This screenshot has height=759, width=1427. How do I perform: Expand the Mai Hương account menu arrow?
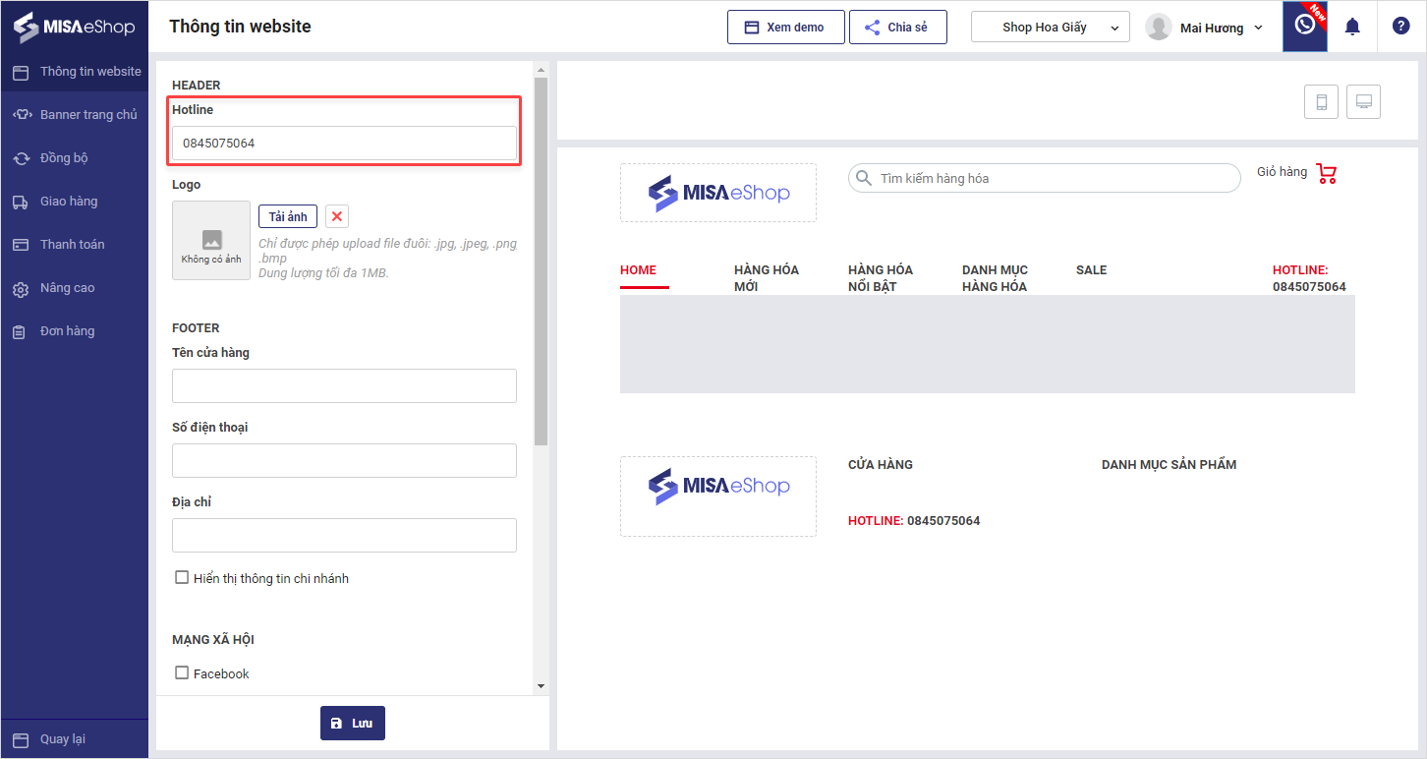click(x=1259, y=28)
